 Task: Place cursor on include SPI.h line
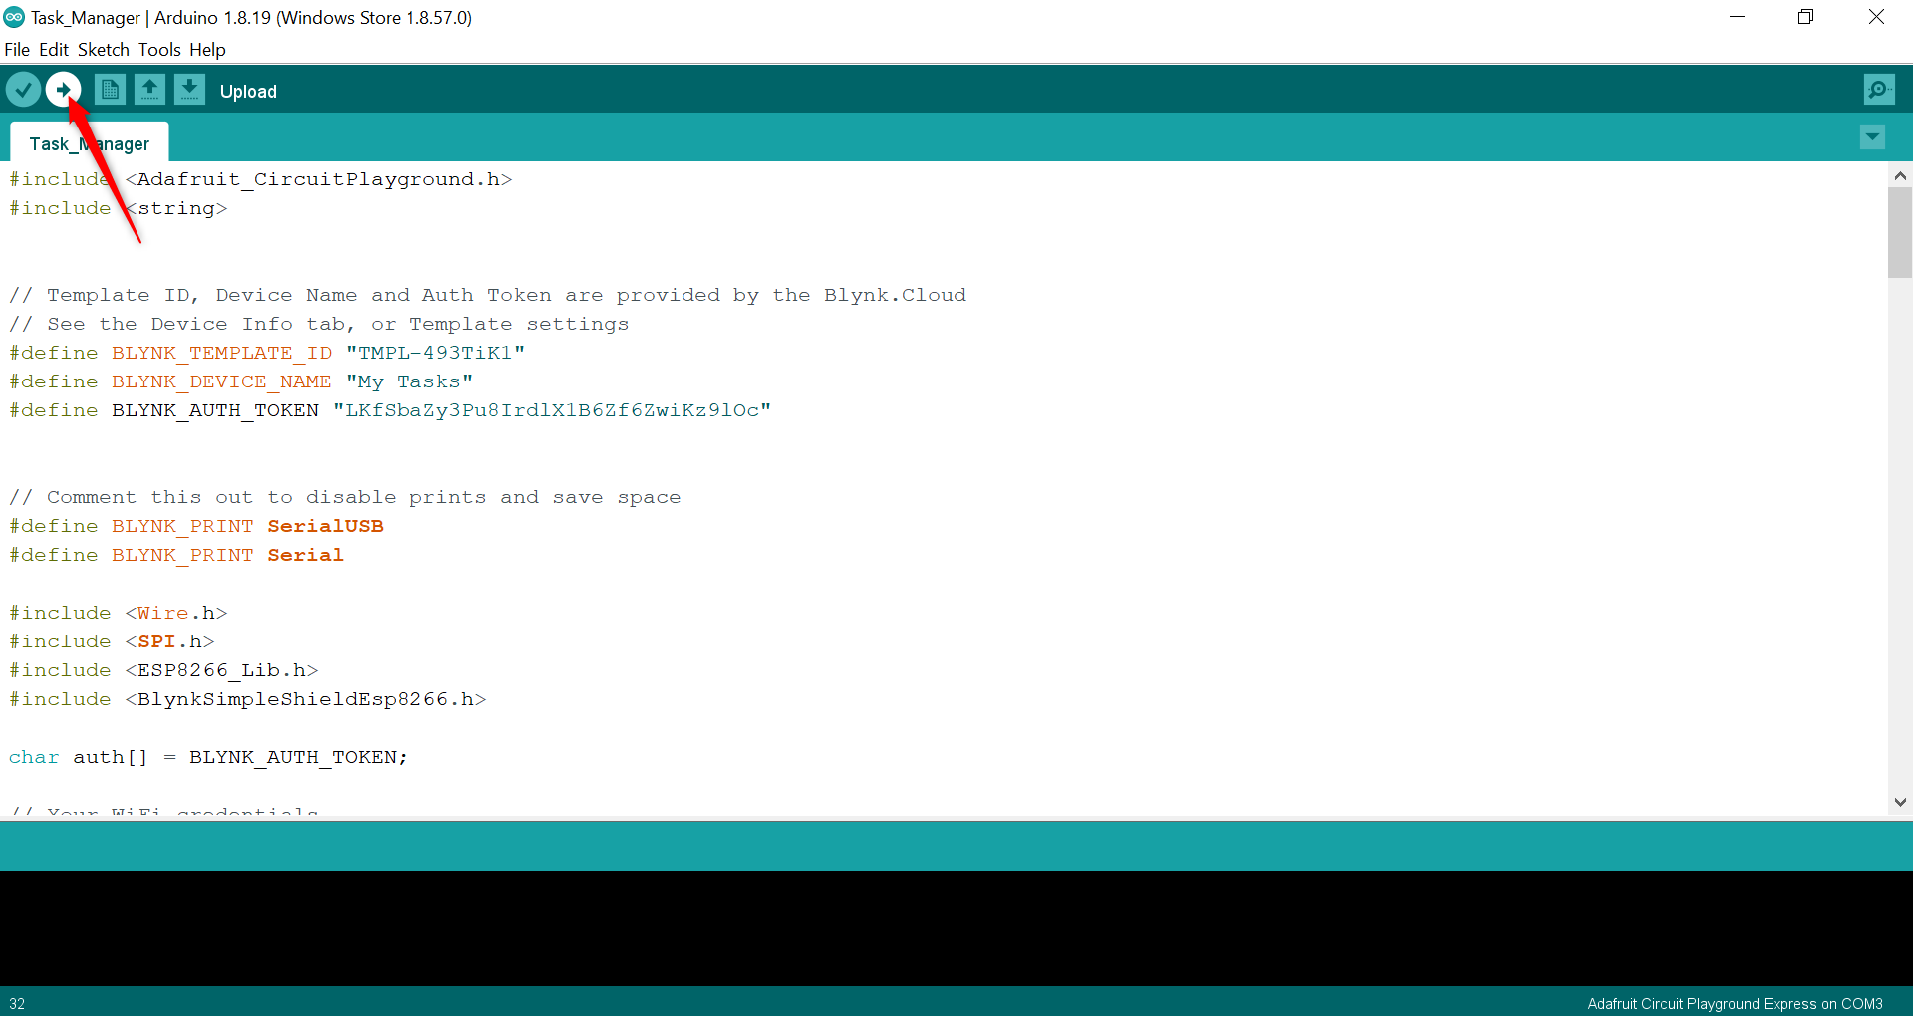112,641
